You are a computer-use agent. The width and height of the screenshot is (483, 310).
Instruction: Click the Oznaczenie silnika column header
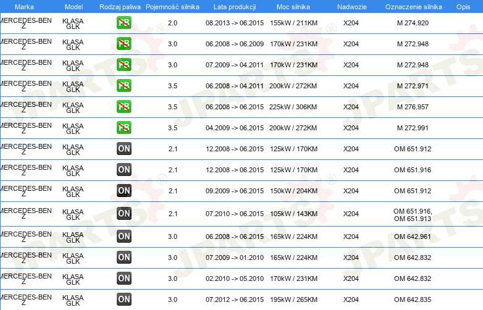point(413,7)
